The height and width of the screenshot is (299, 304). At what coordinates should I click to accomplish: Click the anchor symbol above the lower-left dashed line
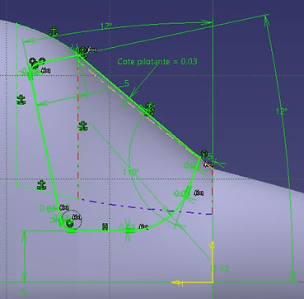(41, 185)
